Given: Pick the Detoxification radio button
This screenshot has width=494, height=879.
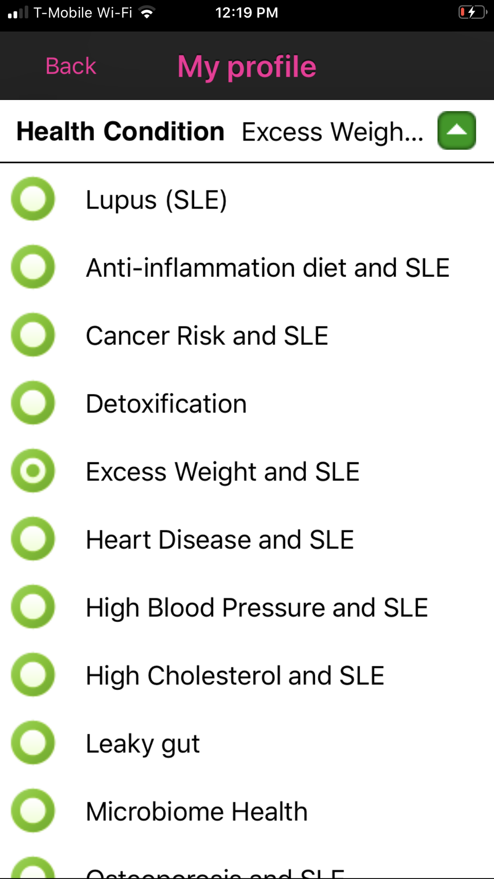Looking at the screenshot, I should point(33,403).
